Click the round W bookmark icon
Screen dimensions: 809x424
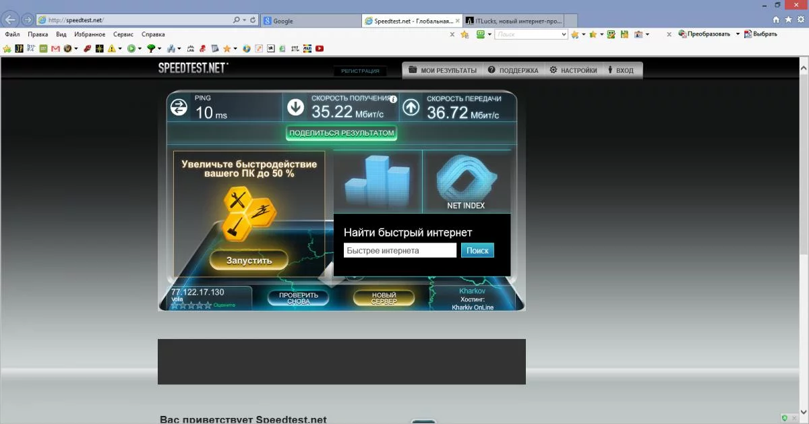tap(67, 49)
